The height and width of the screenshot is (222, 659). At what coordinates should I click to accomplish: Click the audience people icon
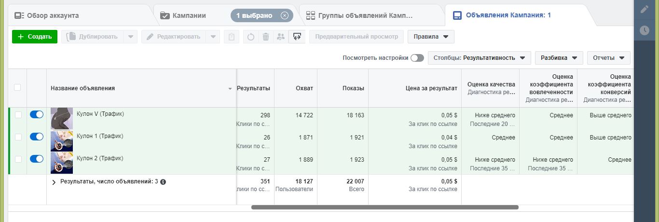coord(280,37)
